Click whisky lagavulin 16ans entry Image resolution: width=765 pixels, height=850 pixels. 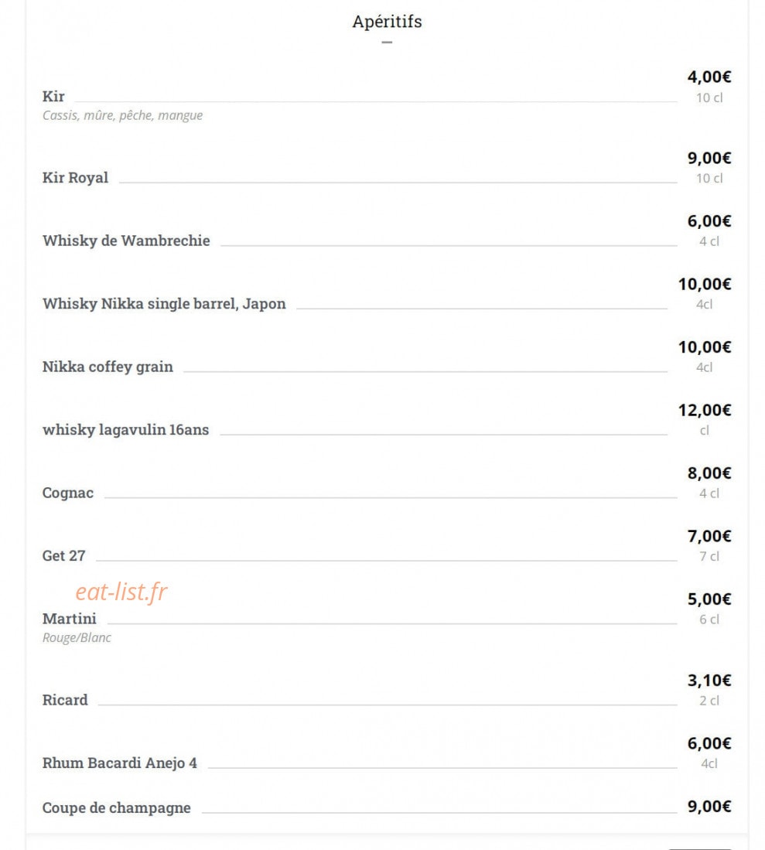click(x=126, y=430)
